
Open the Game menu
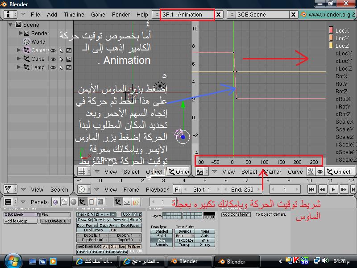tap(98, 15)
